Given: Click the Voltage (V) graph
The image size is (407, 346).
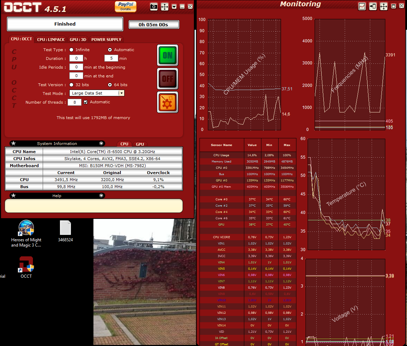Looking at the screenshot, I should point(345,302).
